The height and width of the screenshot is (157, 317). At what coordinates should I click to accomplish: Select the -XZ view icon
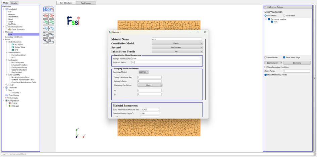(x=52, y=22)
